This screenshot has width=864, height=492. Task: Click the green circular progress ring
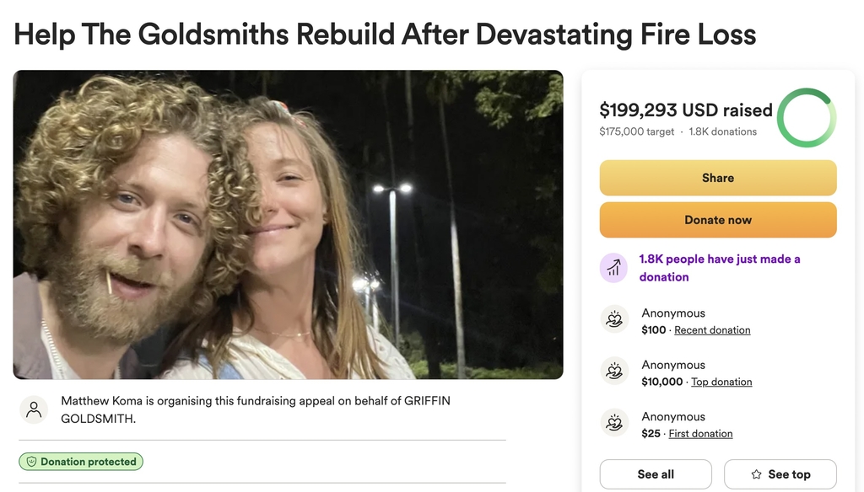[x=806, y=118]
